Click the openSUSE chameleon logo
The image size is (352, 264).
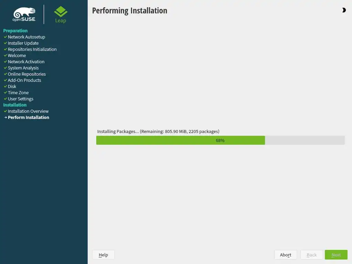click(x=24, y=14)
